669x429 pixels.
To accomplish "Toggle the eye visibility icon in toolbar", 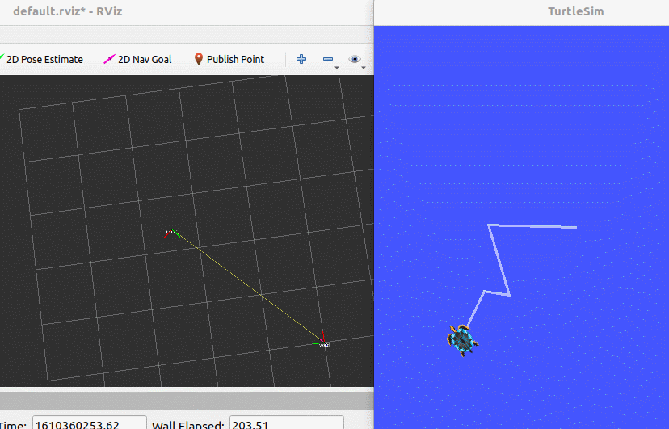I will coord(354,59).
